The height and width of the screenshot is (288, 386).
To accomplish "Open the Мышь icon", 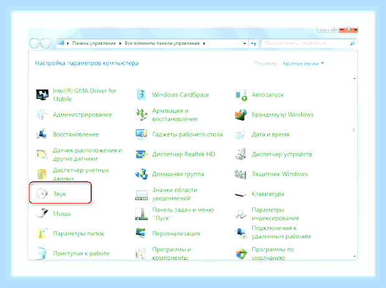I will click(x=42, y=213).
